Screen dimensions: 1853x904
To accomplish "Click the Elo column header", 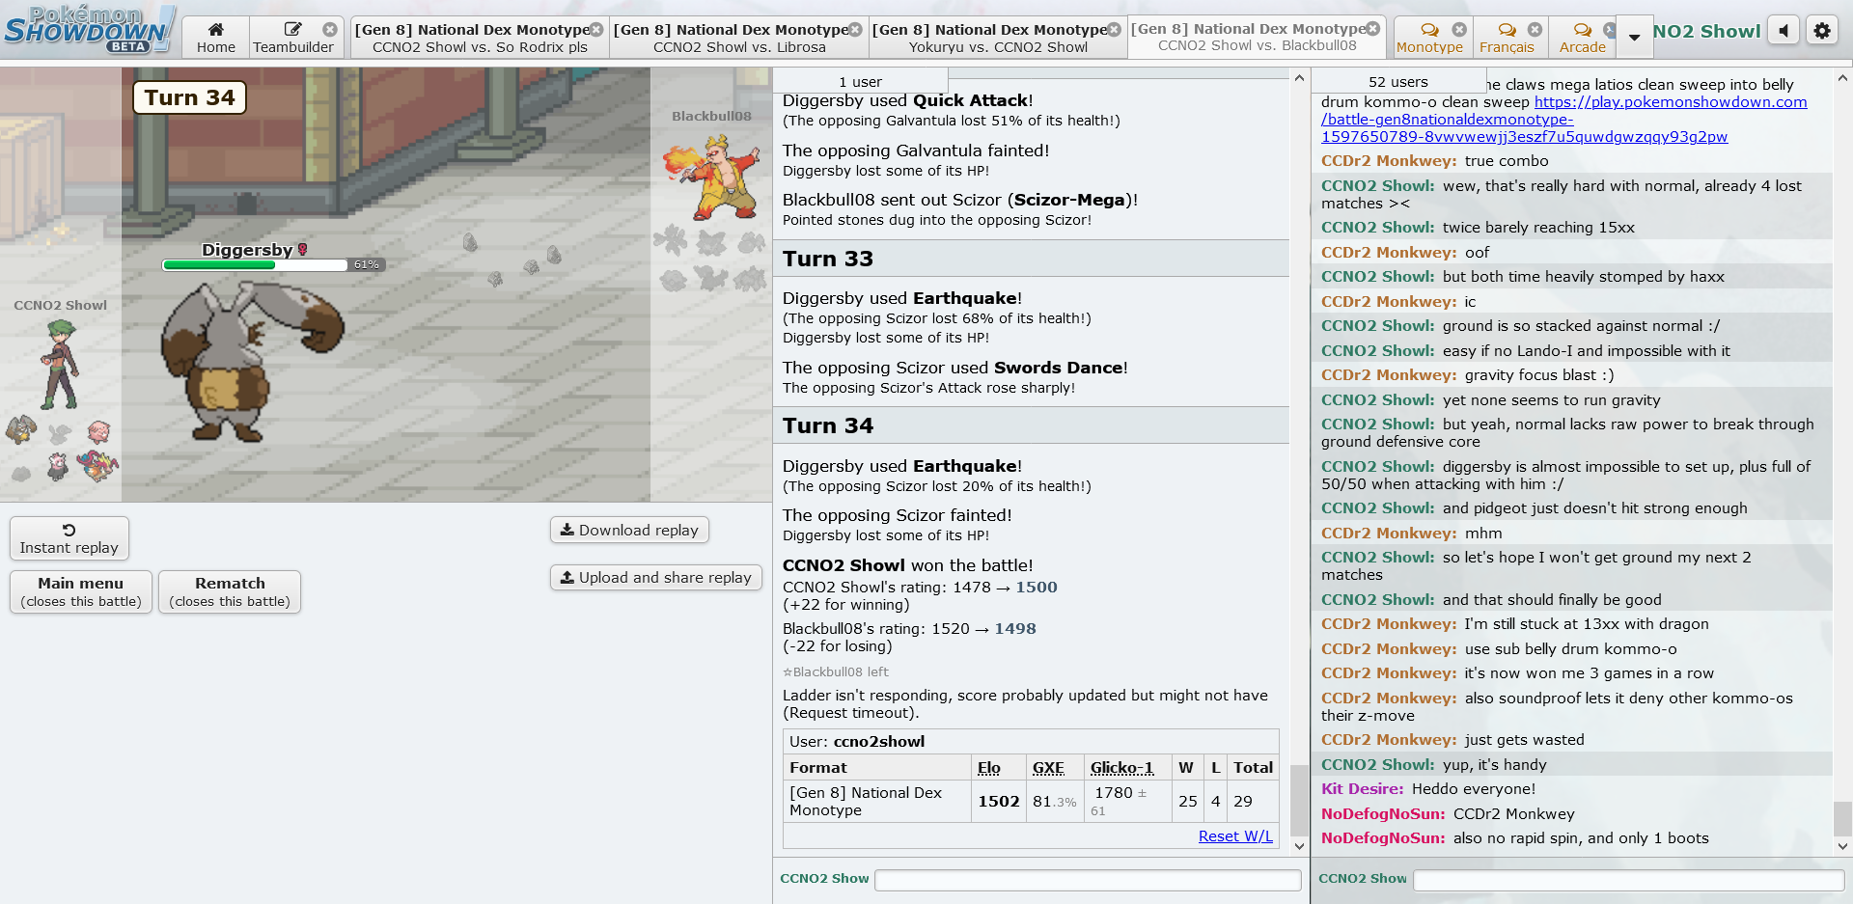I will (x=989, y=768).
